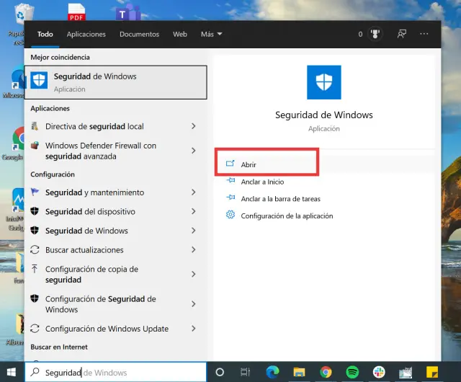Select the Web search tab
461x382 pixels.
180,34
